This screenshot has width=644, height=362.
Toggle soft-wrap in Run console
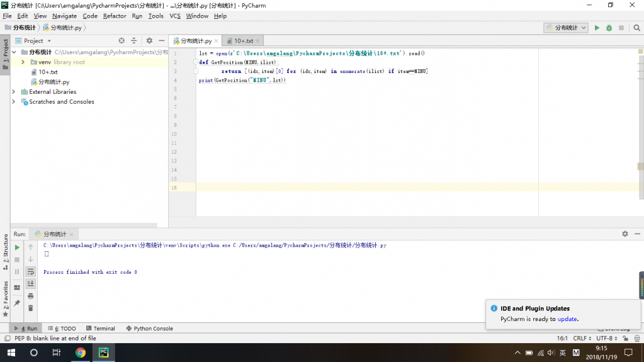(x=30, y=271)
